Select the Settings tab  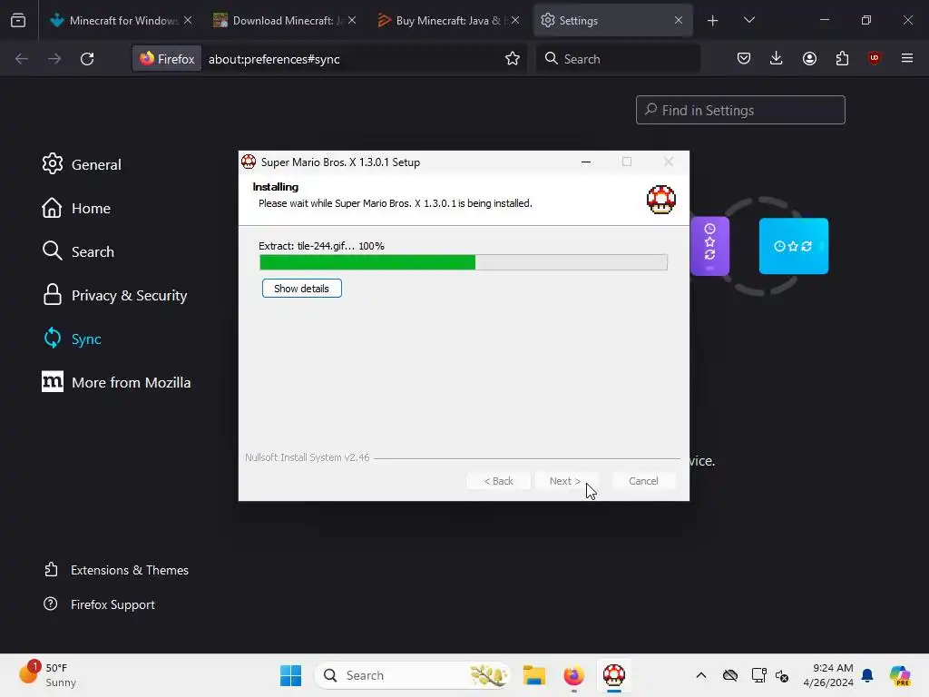click(613, 20)
